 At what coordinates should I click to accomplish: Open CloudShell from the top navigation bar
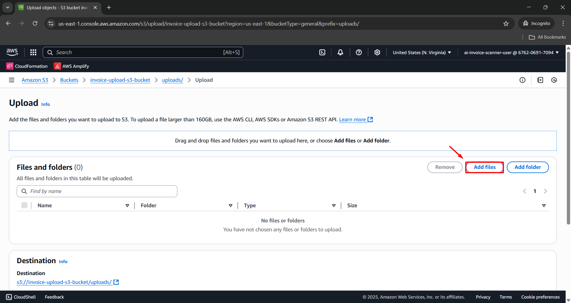322,52
